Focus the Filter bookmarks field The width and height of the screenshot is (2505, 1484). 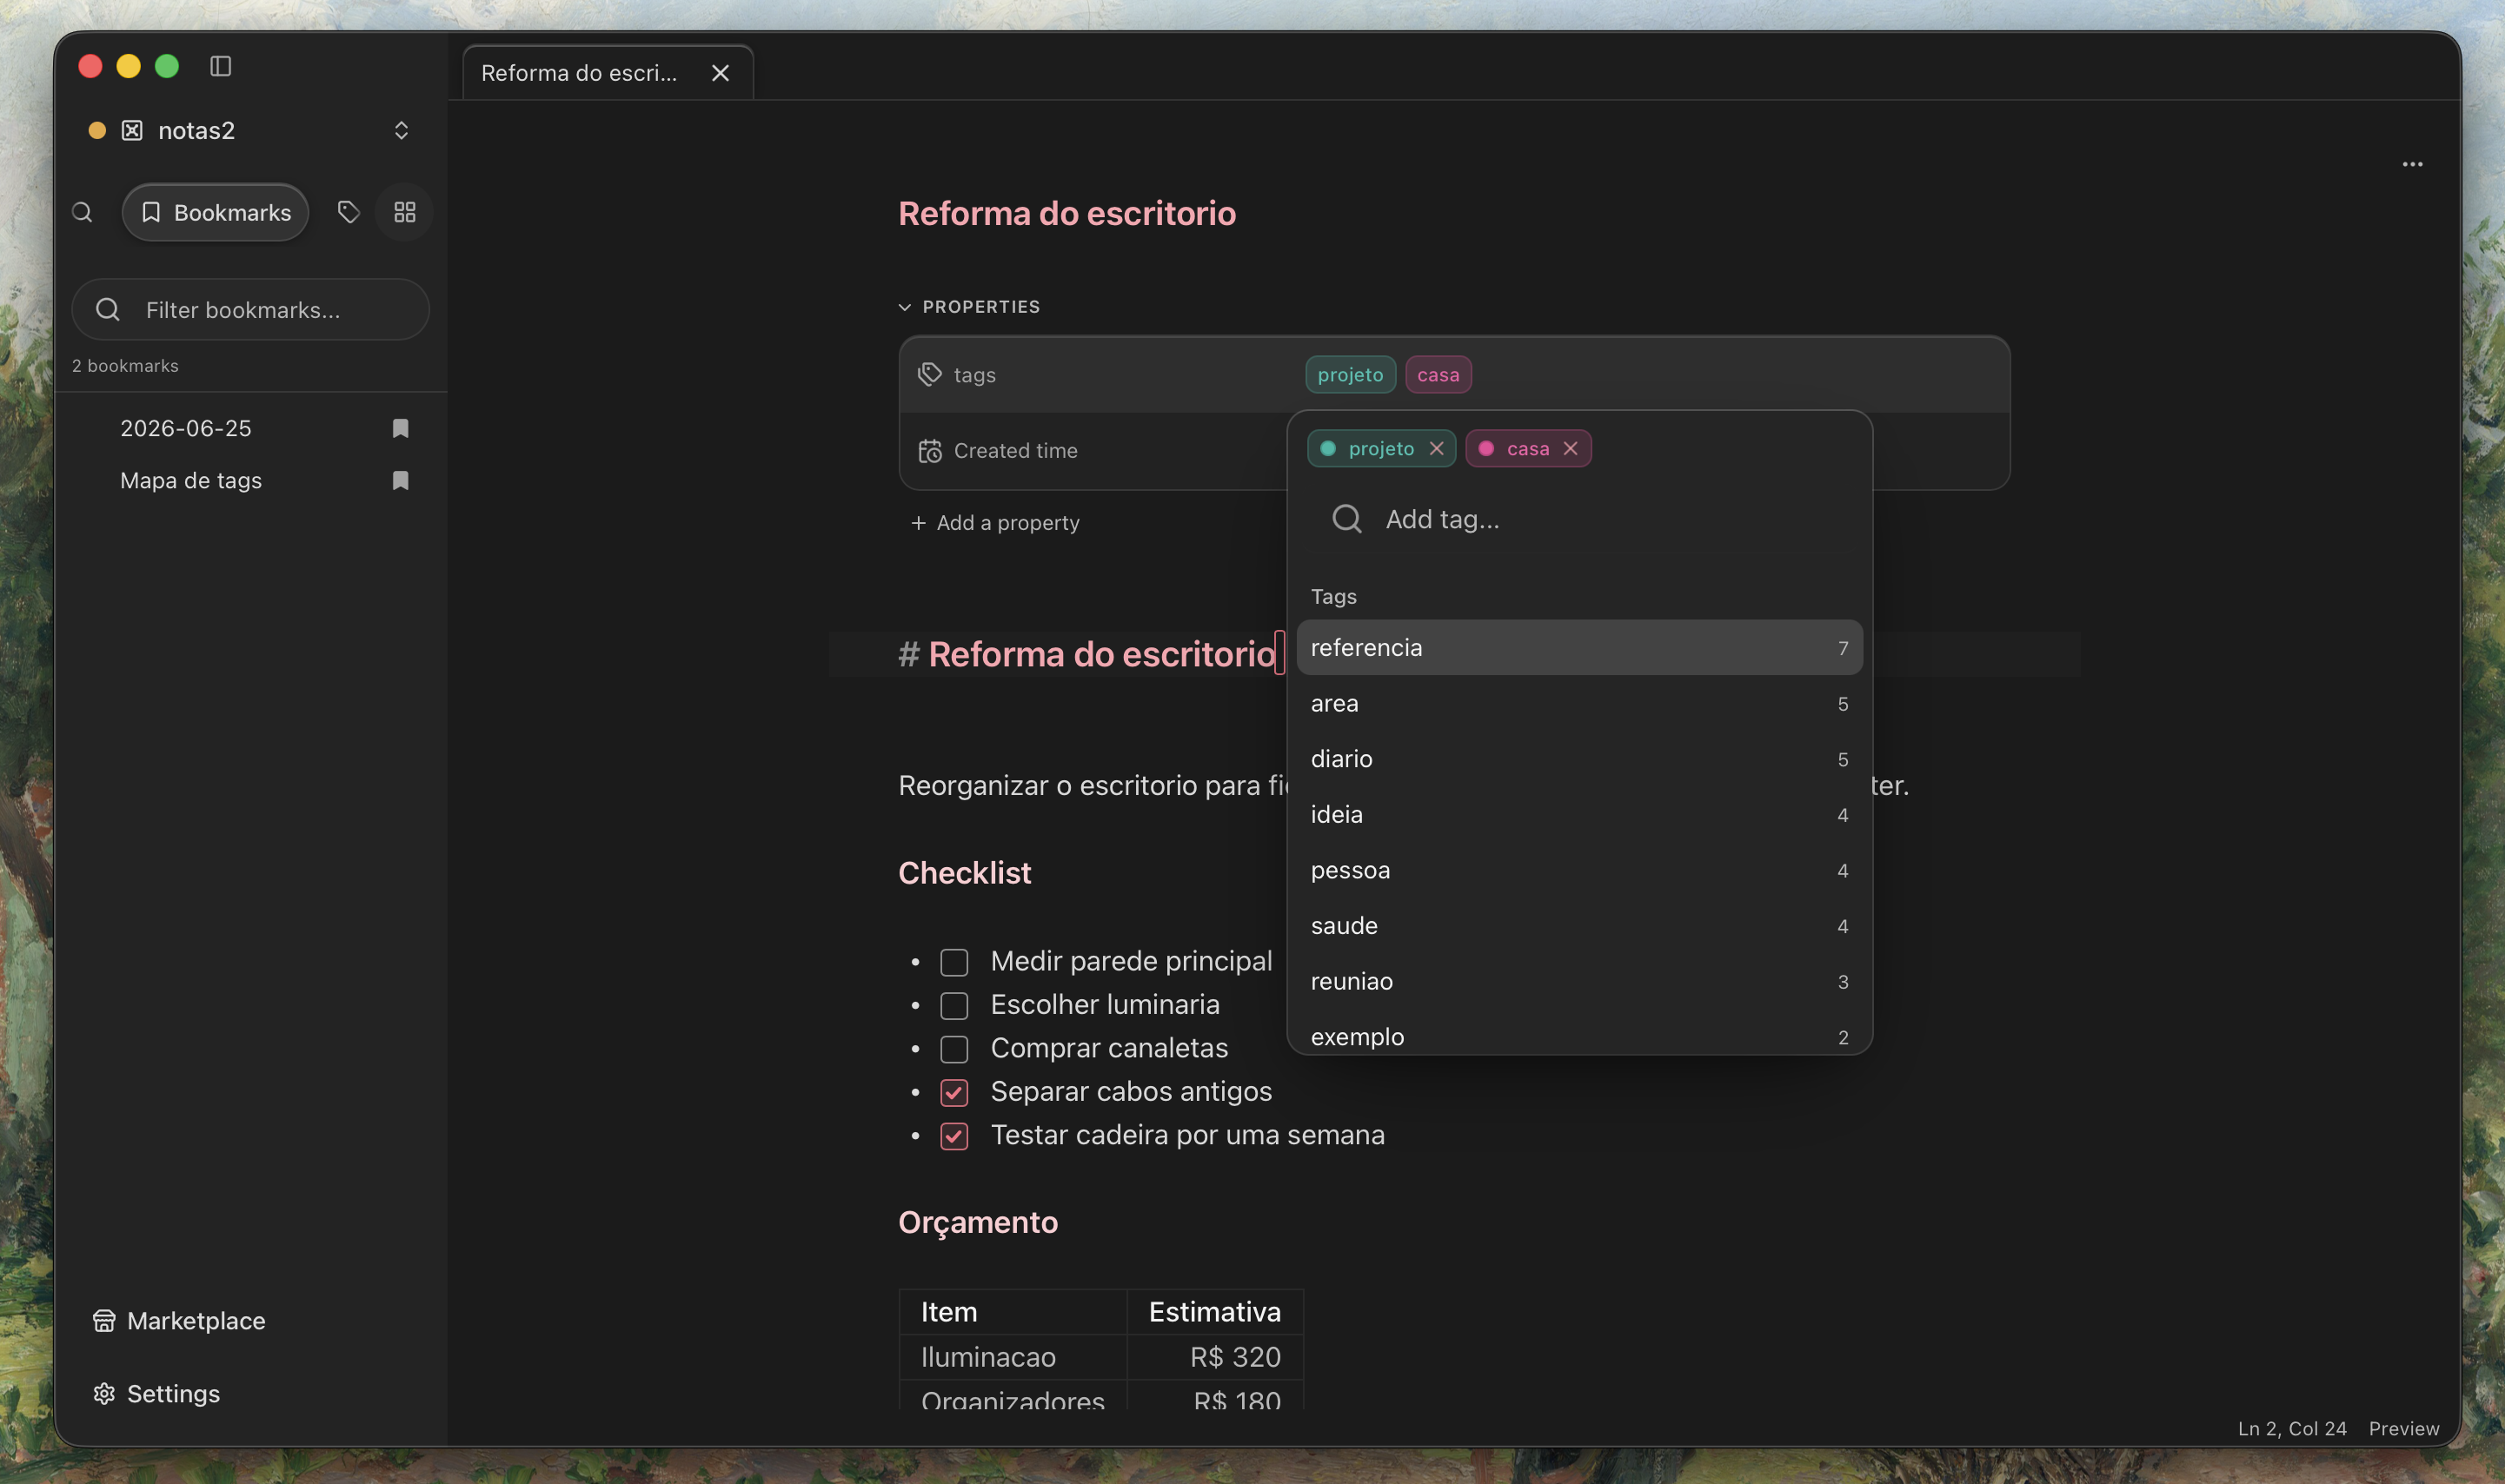click(251, 310)
